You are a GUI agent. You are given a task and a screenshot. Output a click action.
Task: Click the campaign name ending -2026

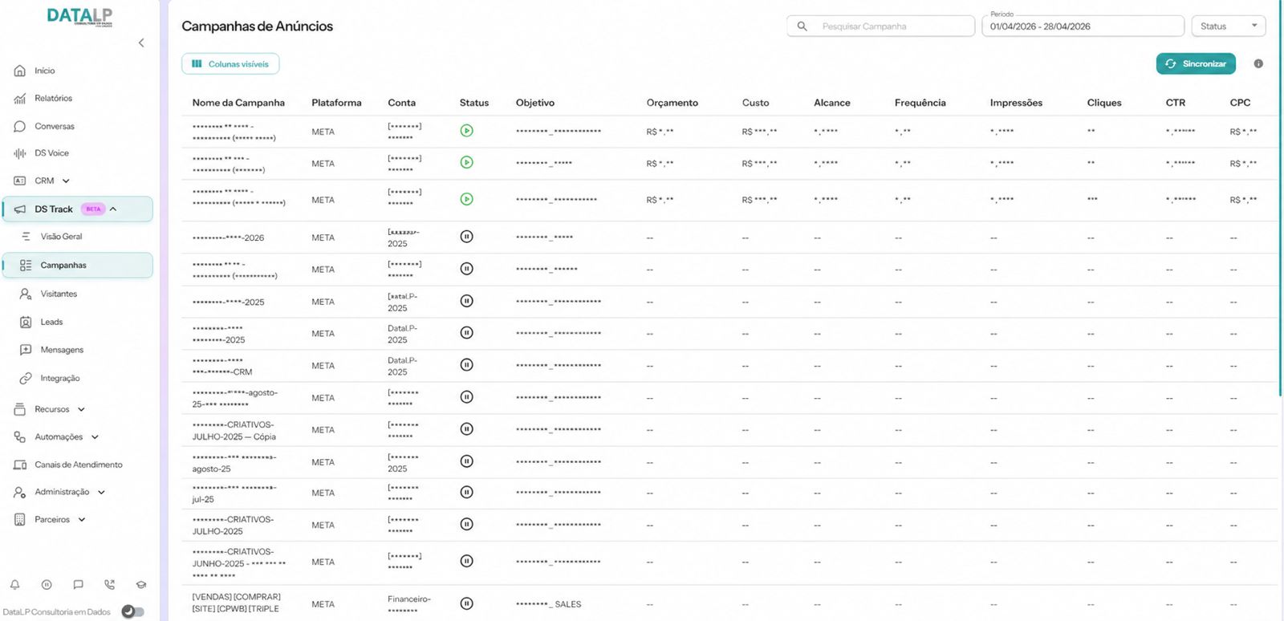pos(228,238)
